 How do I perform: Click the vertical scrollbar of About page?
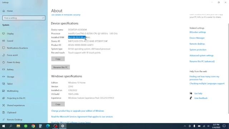pyautogui.click(x=228, y=68)
